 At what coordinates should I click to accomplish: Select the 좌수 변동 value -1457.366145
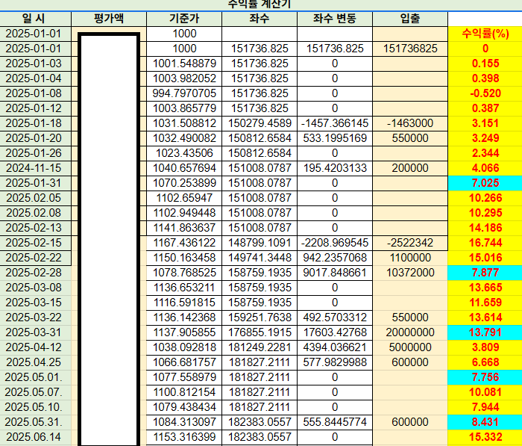335,123
